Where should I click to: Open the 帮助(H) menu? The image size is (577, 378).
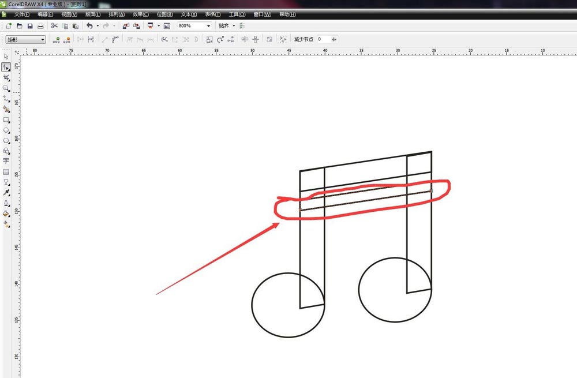point(287,14)
